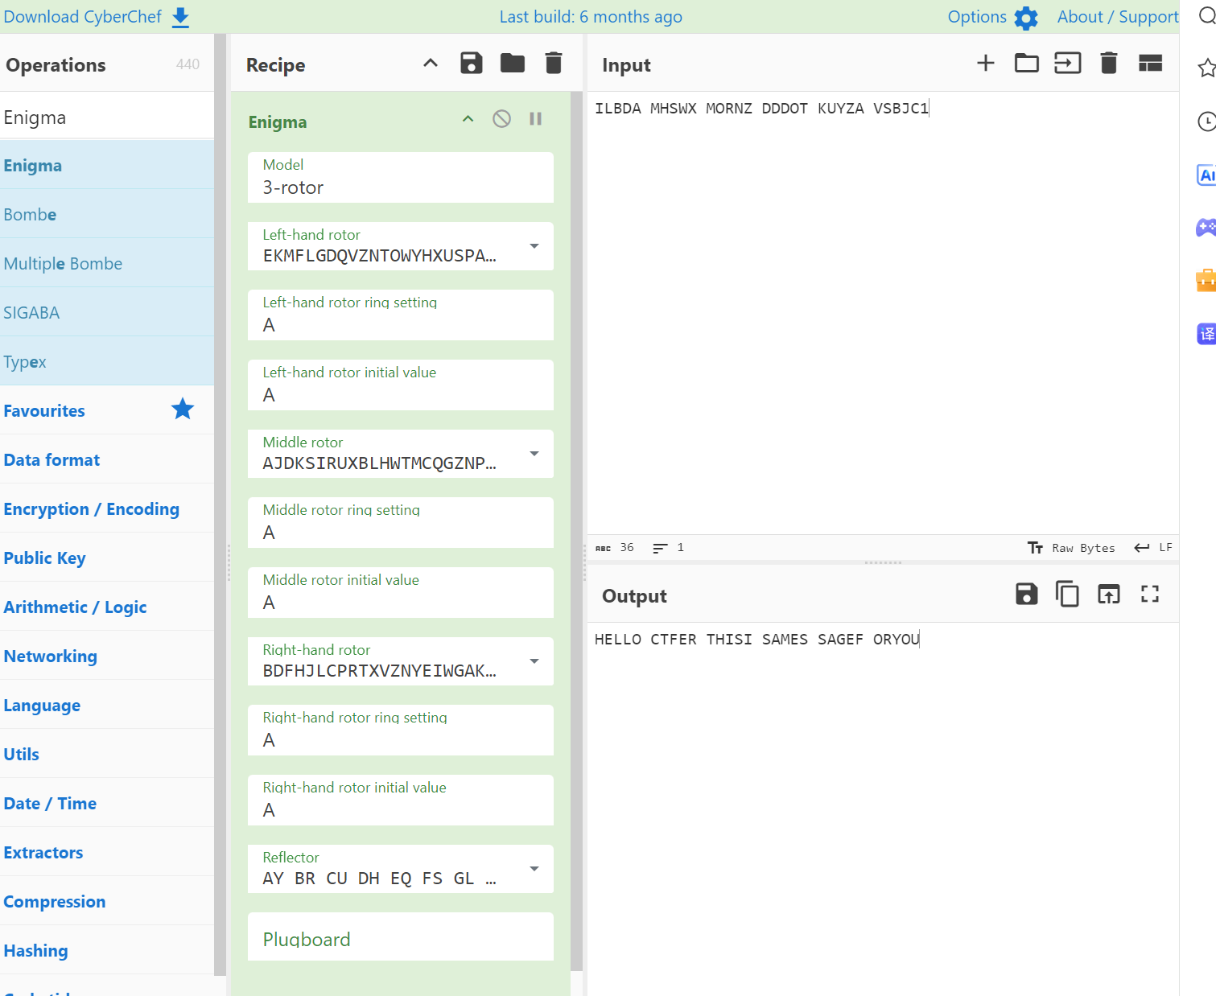This screenshot has height=996, width=1216.
Task: Set breakpoint on Enigma operation
Action: (536, 119)
